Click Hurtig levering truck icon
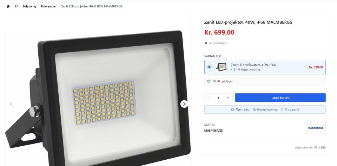Viewport: 337px width, 166px height. 255,109
